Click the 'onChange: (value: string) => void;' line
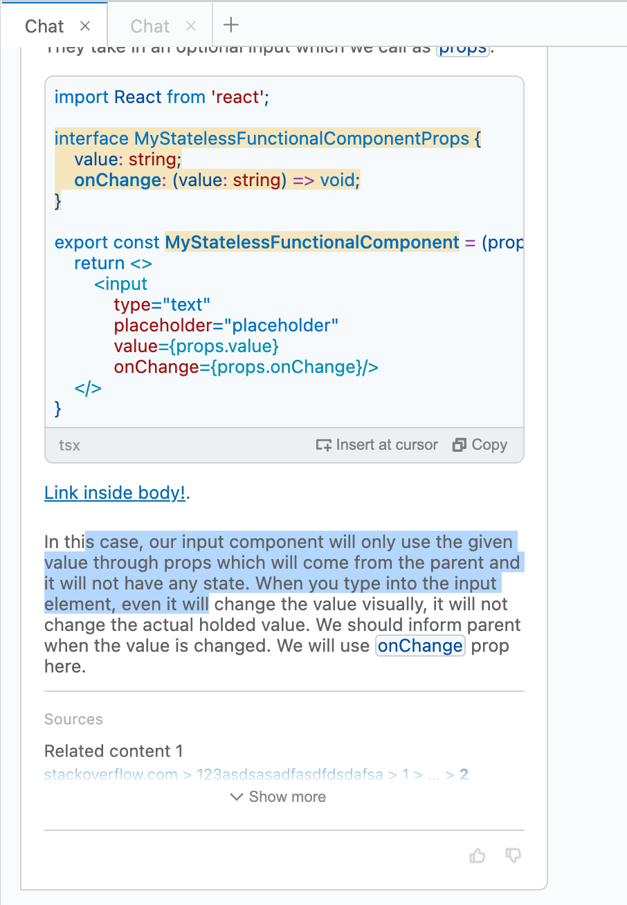Image resolution: width=627 pixels, height=905 pixels. (217, 180)
